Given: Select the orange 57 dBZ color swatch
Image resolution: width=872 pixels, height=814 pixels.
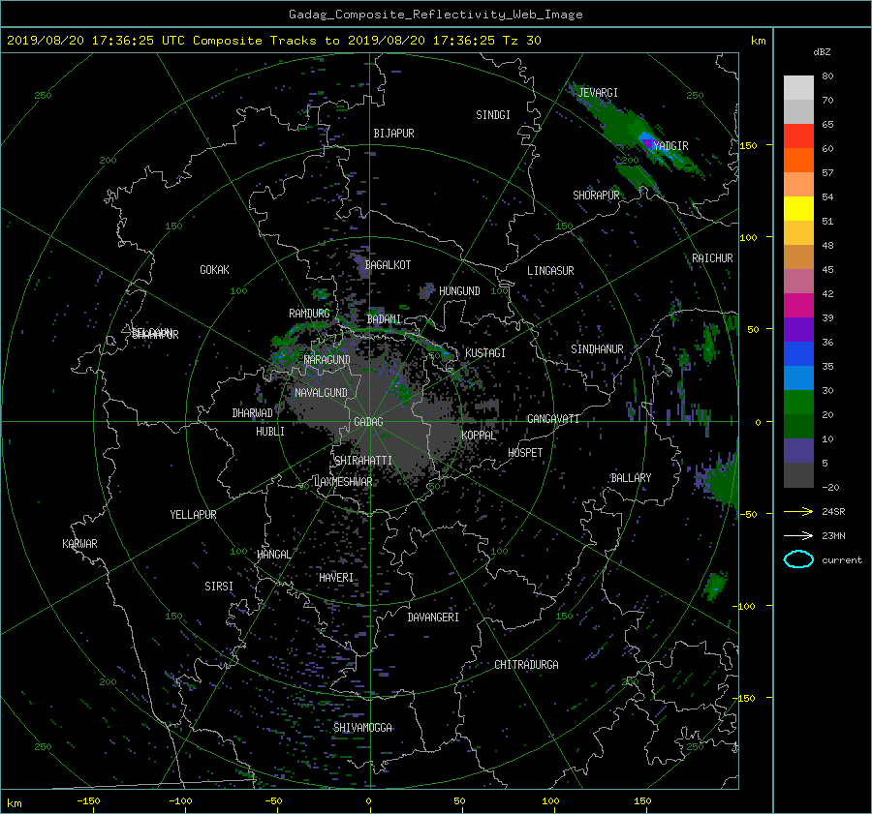Looking at the screenshot, I should pos(798,161).
